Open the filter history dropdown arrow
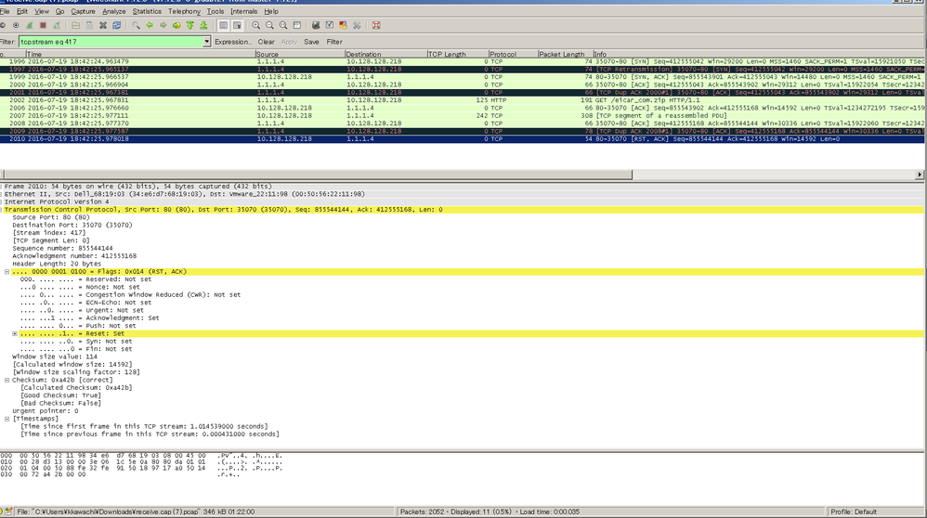Viewport: 927px width, 518px height. point(206,42)
